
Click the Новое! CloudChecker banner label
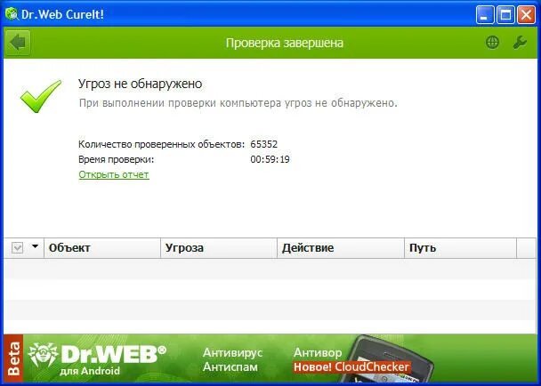click(351, 366)
